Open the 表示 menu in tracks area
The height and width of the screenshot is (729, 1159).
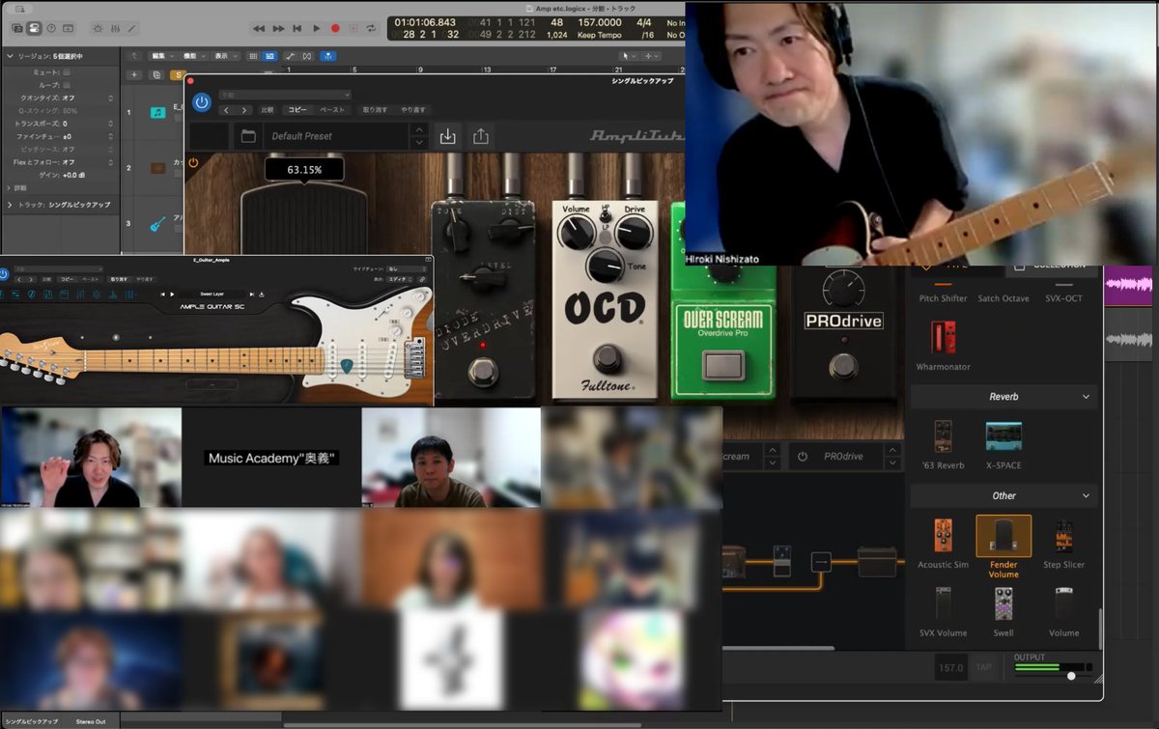pos(225,56)
